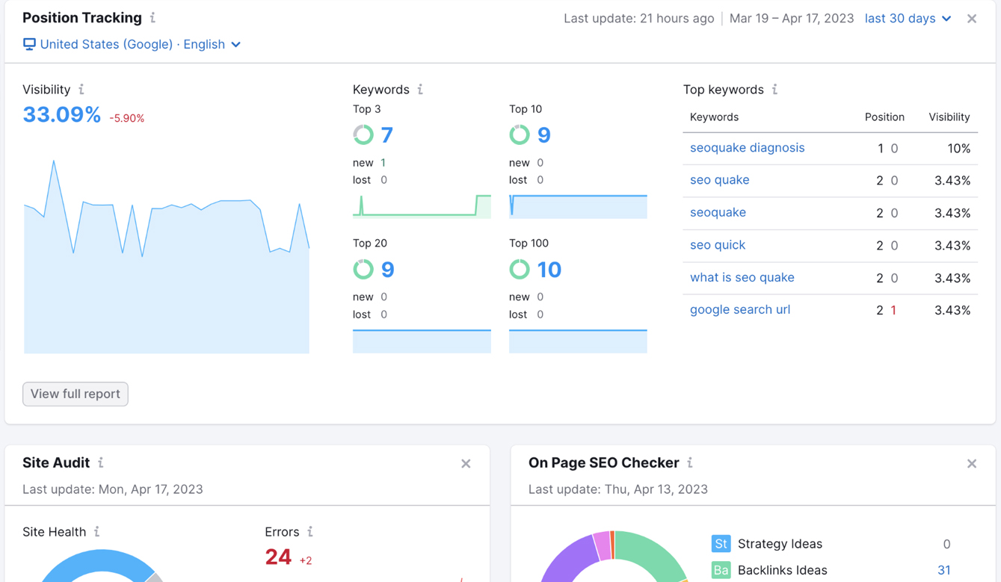Viewport: 1001px width, 582px height.
Task: Click the Errors count 24
Action: pos(278,557)
